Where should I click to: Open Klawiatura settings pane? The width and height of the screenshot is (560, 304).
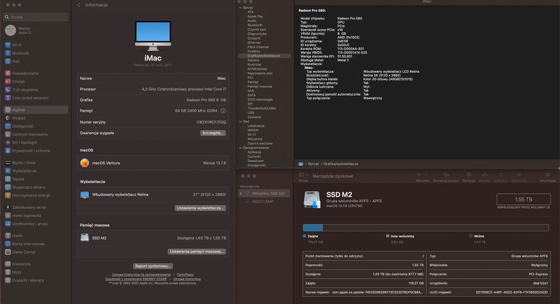tap(21, 264)
